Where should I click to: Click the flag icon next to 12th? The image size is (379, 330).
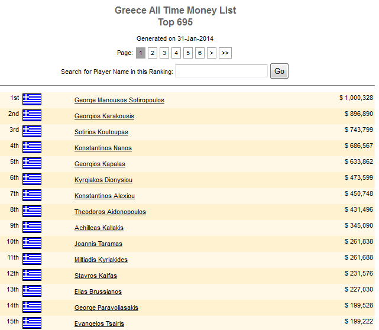point(32,275)
